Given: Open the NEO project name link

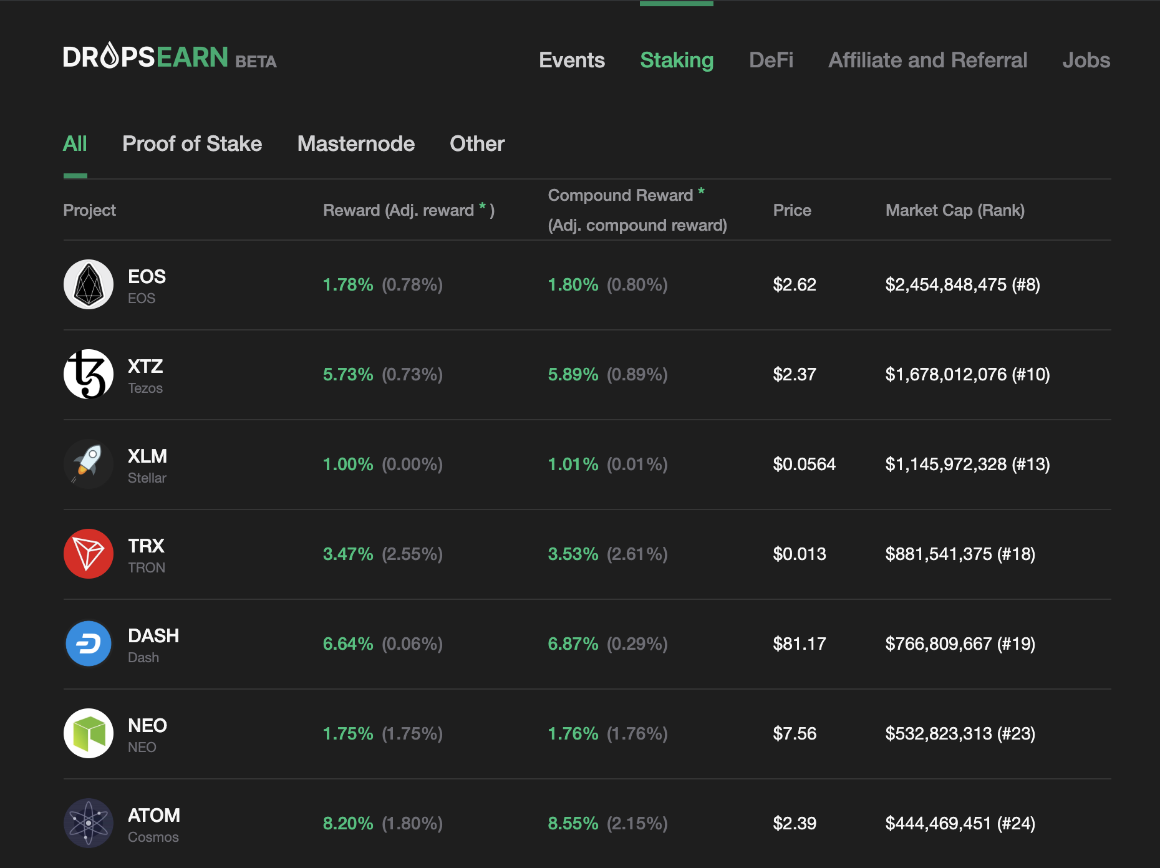Looking at the screenshot, I should click(147, 725).
